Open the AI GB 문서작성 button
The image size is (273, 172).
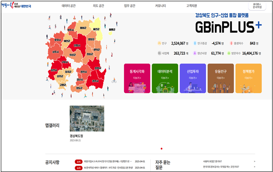[x=258, y=6]
